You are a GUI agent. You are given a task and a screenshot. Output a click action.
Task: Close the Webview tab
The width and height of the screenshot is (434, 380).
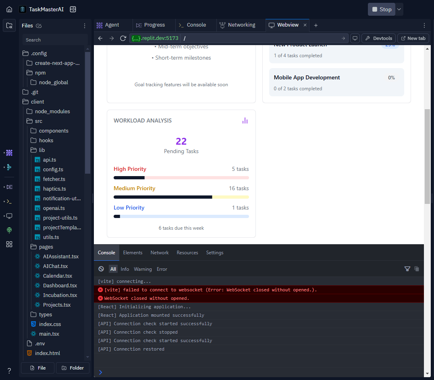305,25
